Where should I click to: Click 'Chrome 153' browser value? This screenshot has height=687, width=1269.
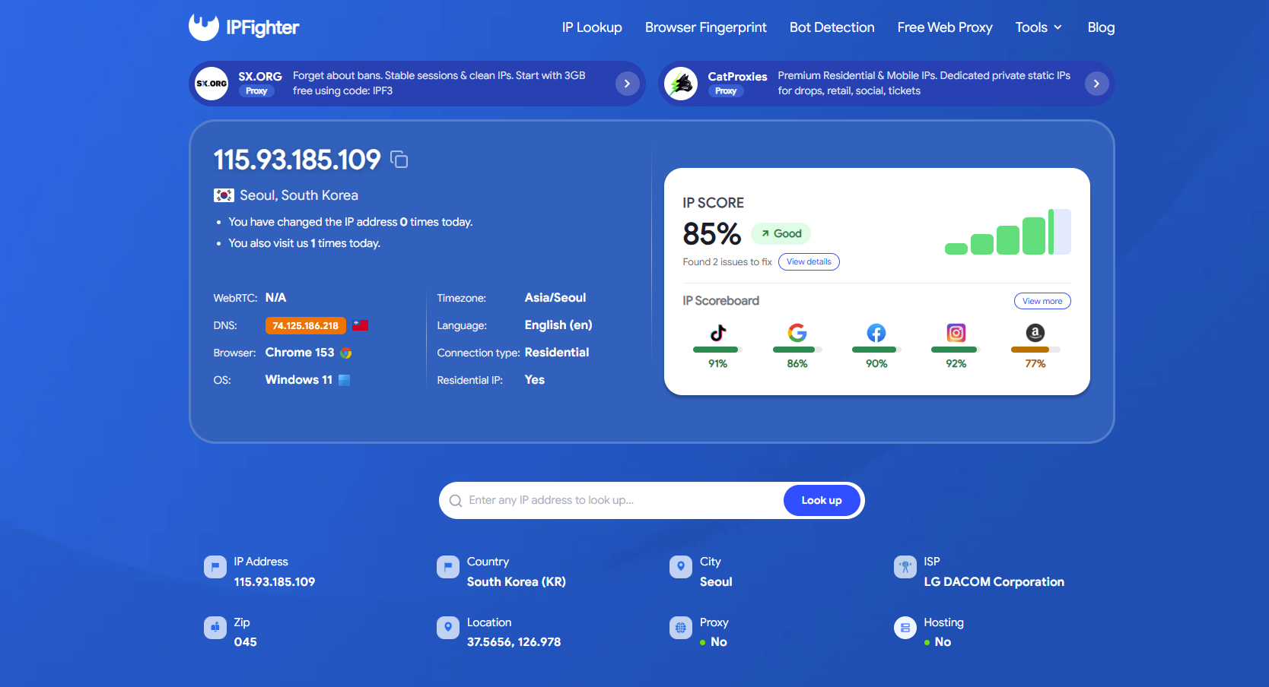(300, 353)
